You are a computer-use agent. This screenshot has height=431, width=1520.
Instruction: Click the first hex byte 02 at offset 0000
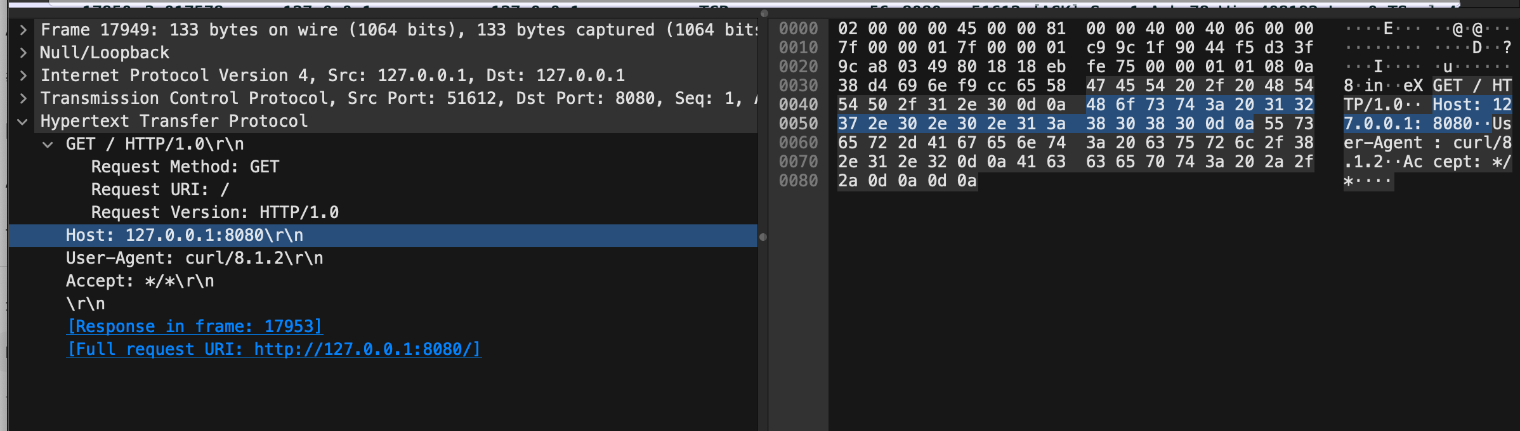pos(848,29)
